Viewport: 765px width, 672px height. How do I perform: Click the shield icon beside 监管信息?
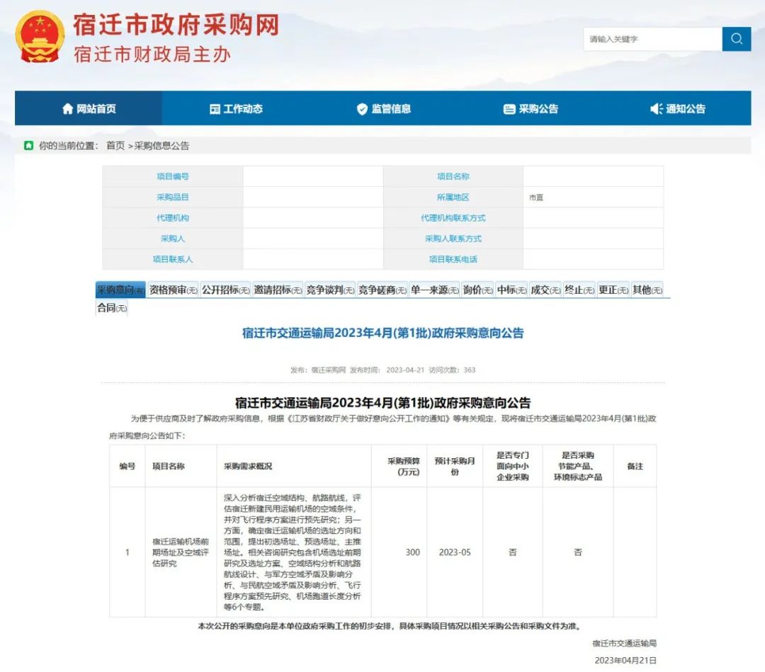tap(362, 109)
